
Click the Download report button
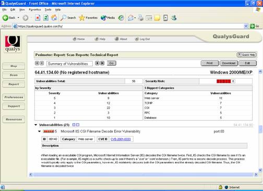point(229,63)
